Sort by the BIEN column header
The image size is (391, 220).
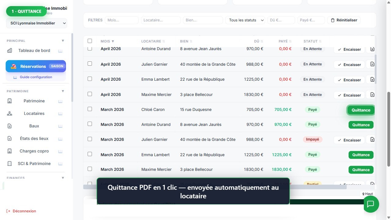point(186,41)
